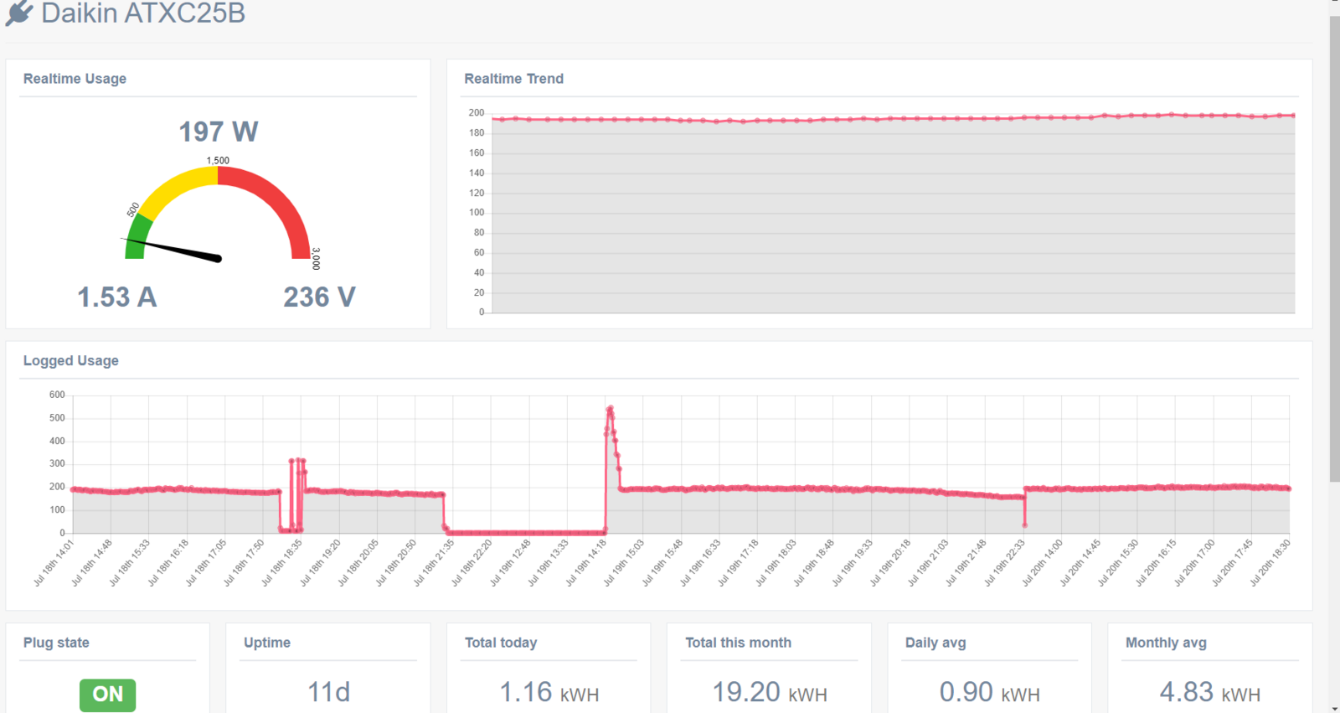Viewport: 1340px width, 713px height.
Task: Click the Jul 20th 18:30 axis label
Action: tap(1270, 562)
